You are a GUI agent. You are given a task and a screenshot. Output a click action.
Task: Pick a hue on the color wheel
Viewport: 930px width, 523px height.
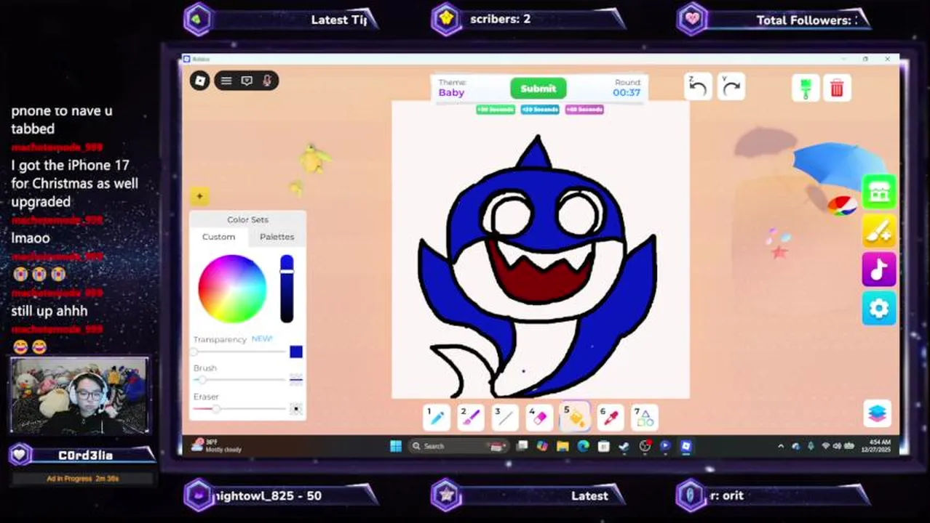[232, 288]
